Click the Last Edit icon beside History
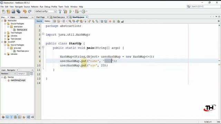 (x=55, y=21)
